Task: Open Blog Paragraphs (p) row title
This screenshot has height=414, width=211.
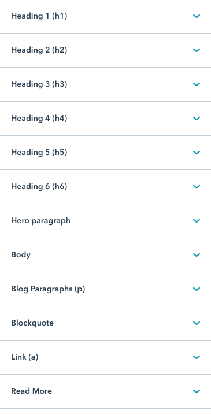Action: [48, 289]
